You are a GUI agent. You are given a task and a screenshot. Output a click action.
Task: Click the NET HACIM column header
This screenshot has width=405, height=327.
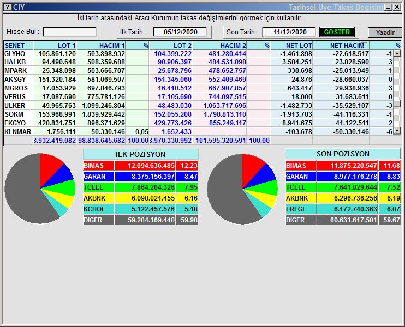point(341,46)
